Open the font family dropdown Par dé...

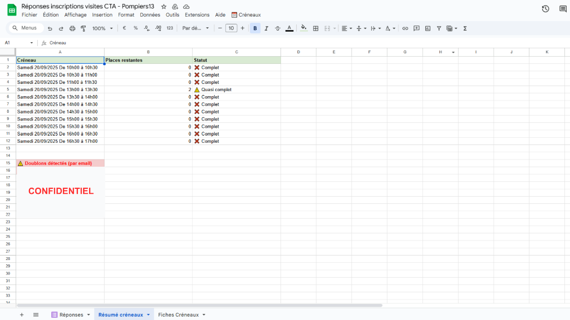click(195, 28)
